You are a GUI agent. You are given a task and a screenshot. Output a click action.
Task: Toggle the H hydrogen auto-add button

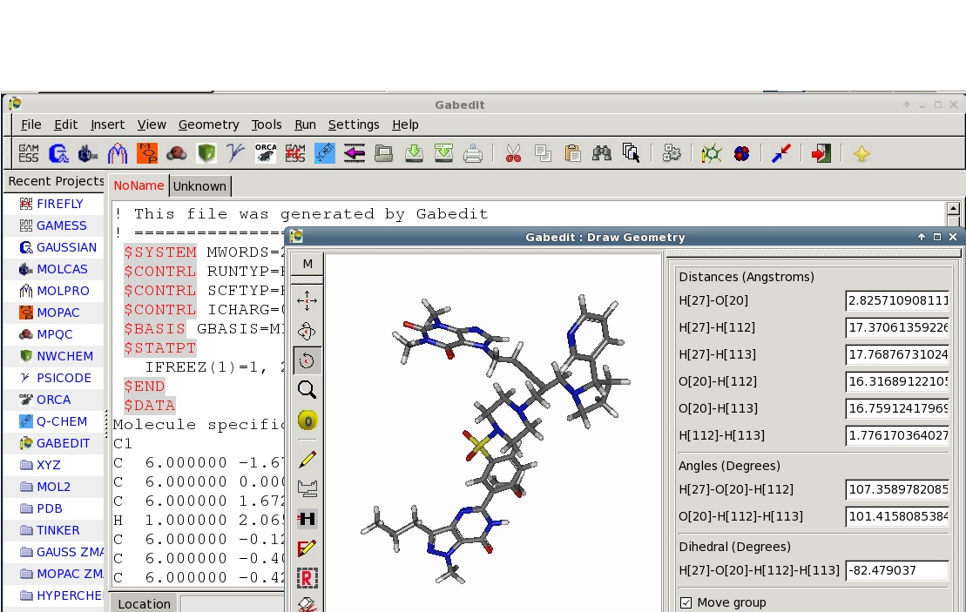307,519
